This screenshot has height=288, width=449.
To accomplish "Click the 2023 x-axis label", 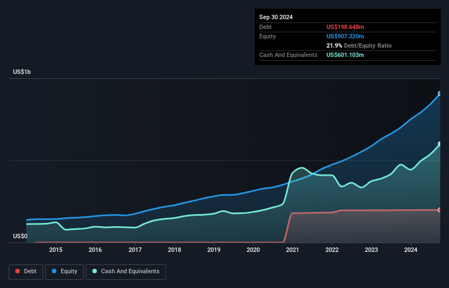I will coord(371,250).
